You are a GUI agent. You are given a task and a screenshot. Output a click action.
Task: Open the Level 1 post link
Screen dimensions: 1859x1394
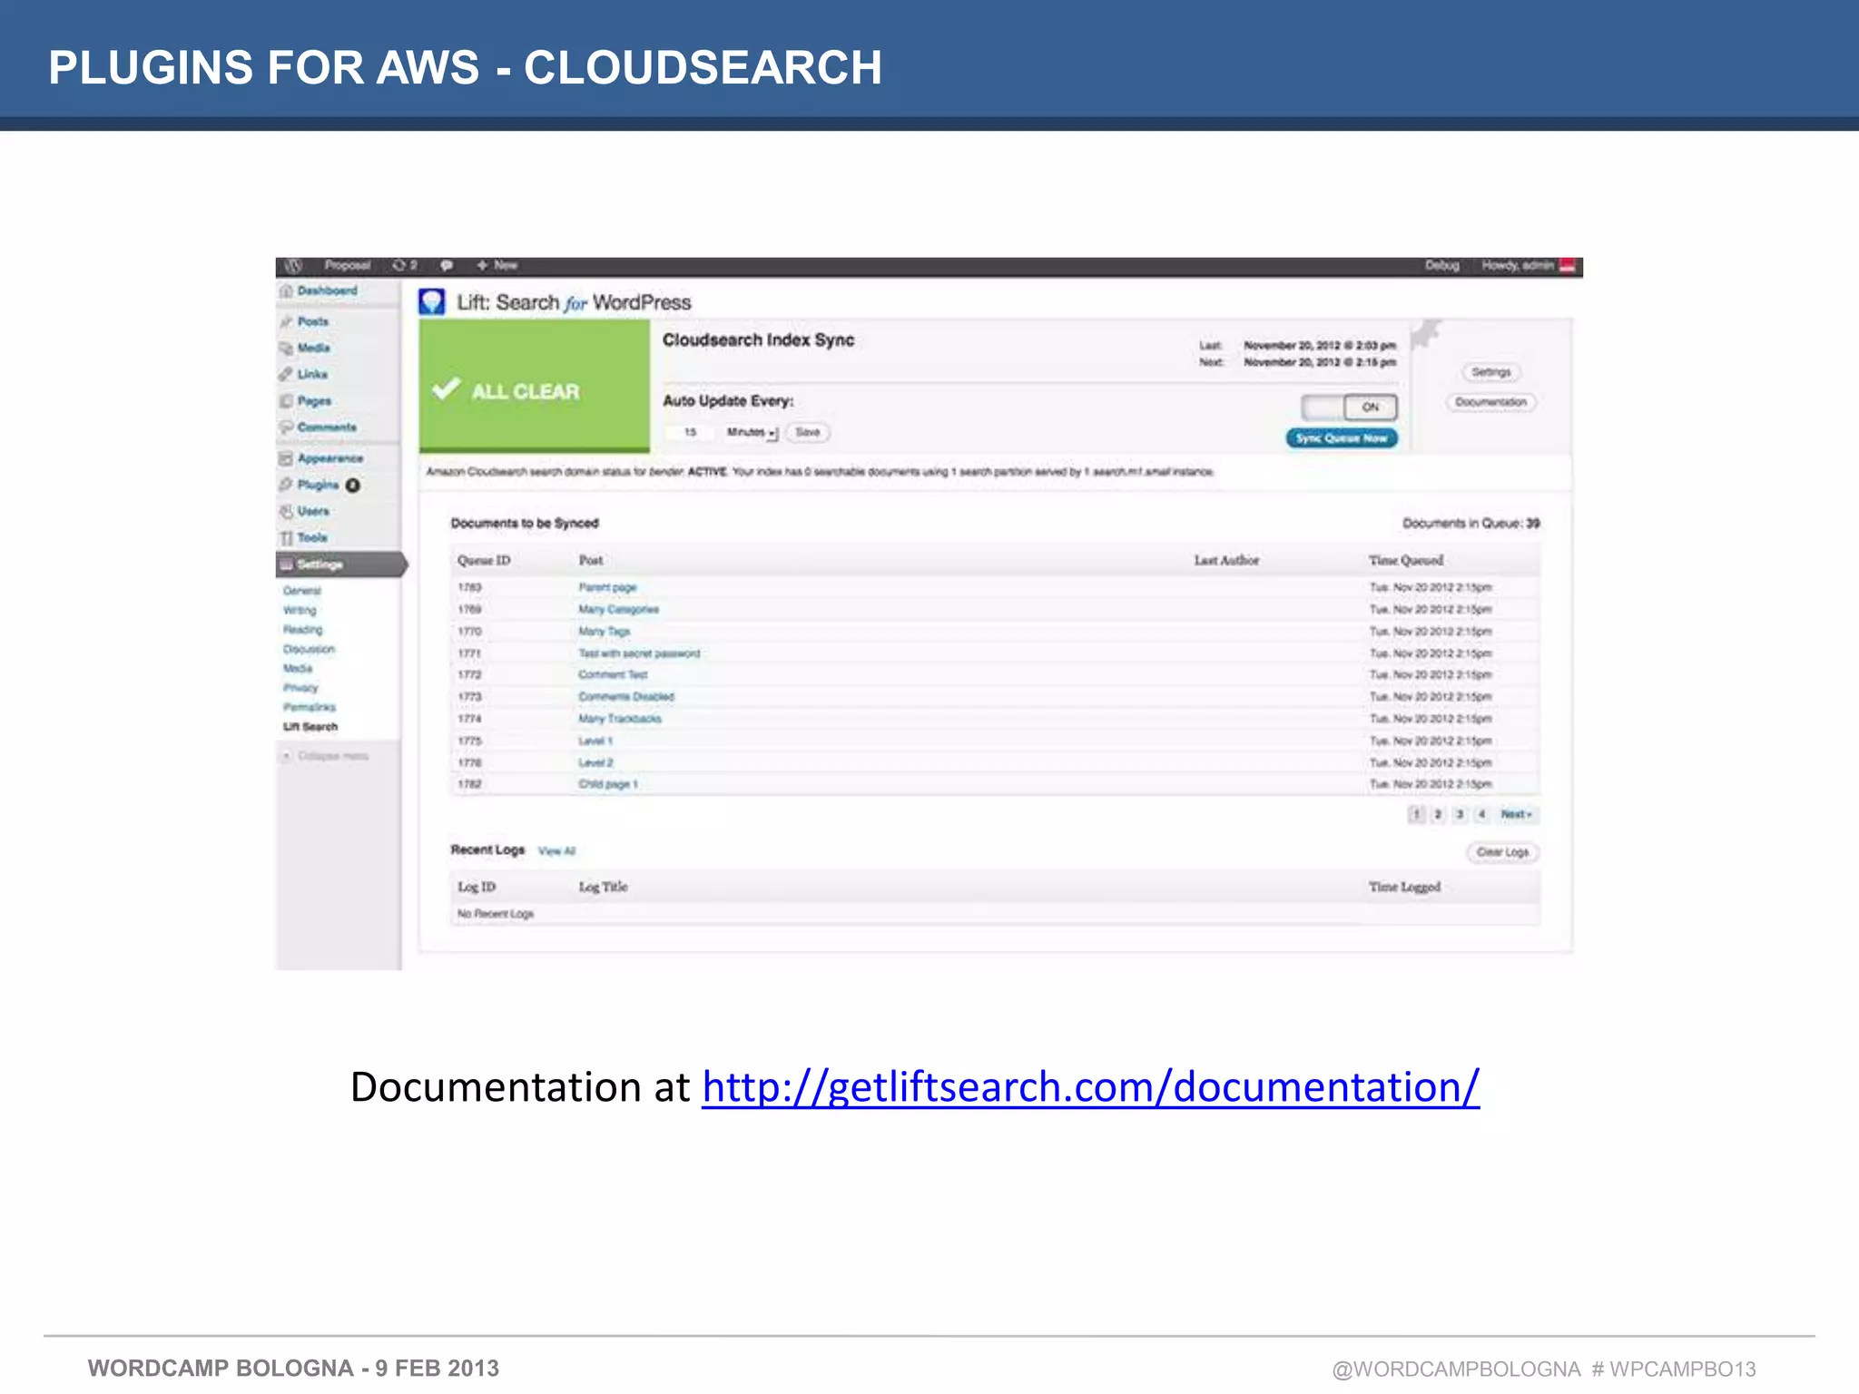coord(595,741)
